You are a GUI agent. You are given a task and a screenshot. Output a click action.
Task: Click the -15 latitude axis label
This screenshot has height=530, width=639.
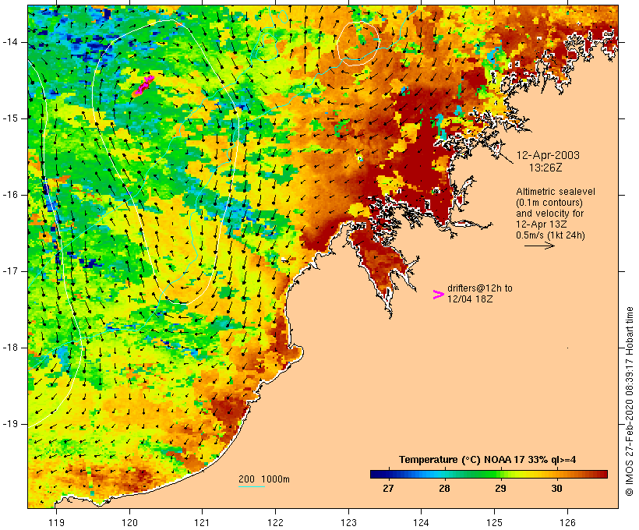pos(9,118)
